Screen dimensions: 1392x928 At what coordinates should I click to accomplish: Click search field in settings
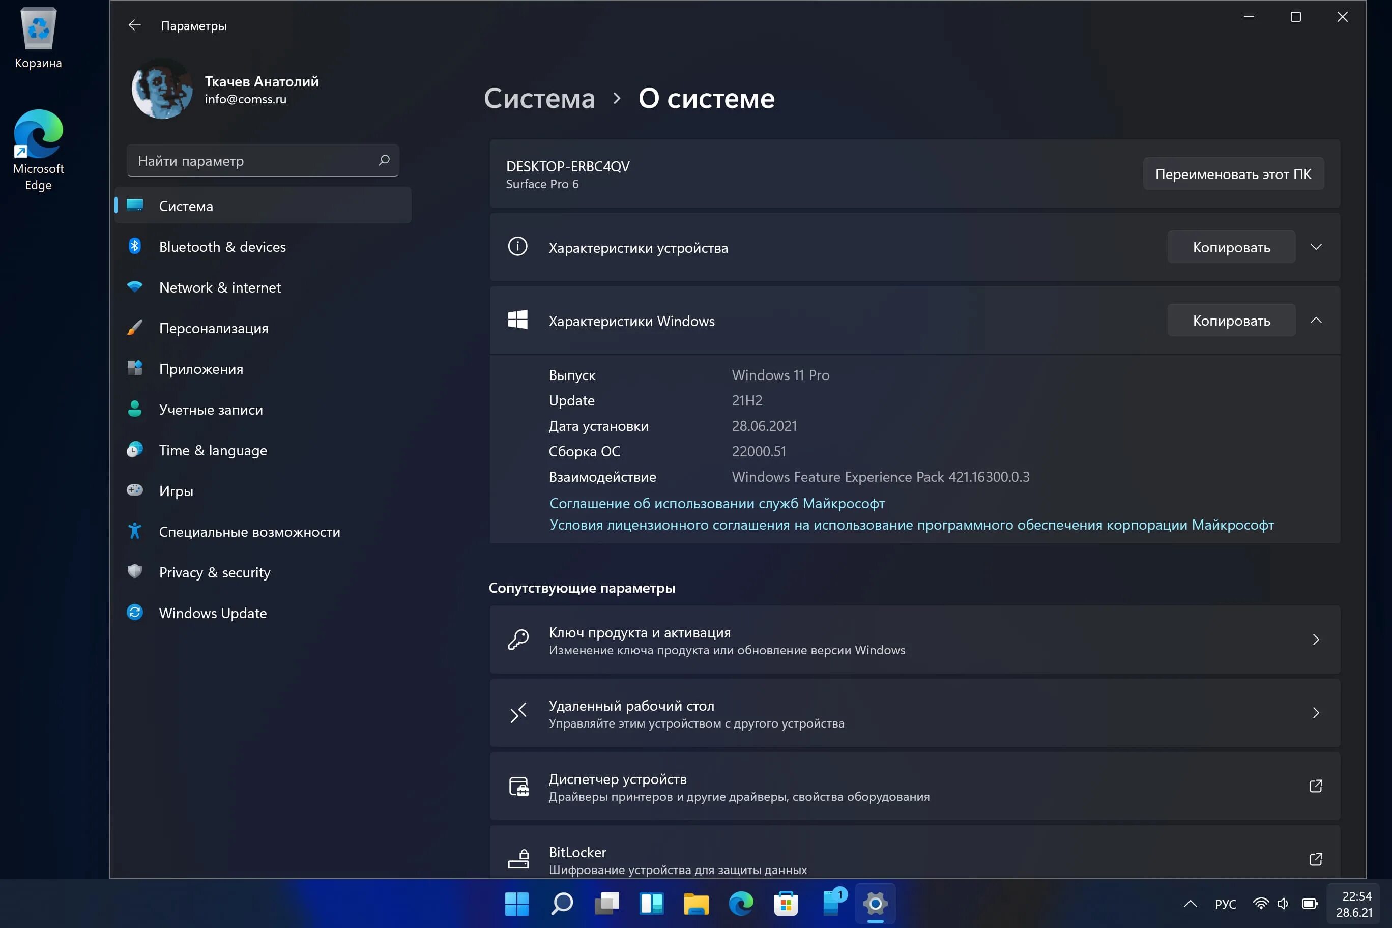click(x=263, y=161)
